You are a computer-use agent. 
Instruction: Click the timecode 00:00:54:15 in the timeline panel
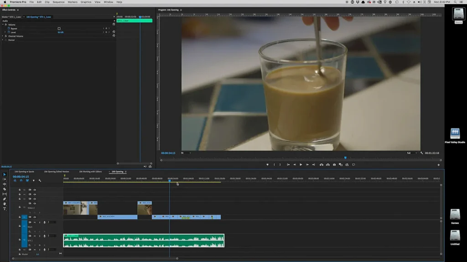(21, 177)
